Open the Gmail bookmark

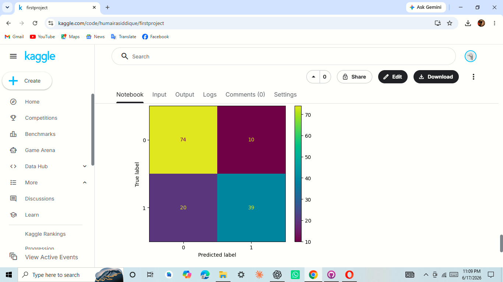(14, 37)
